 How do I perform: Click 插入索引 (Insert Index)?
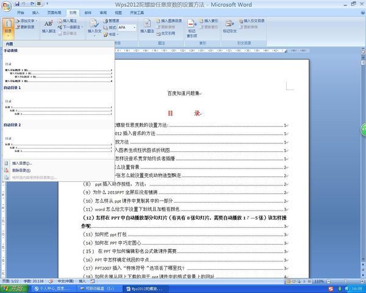209,21
